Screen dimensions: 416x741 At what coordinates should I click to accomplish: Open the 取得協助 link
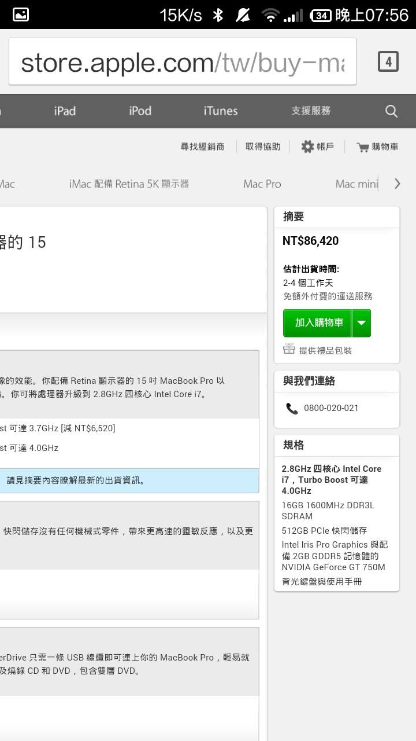point(263,147)
